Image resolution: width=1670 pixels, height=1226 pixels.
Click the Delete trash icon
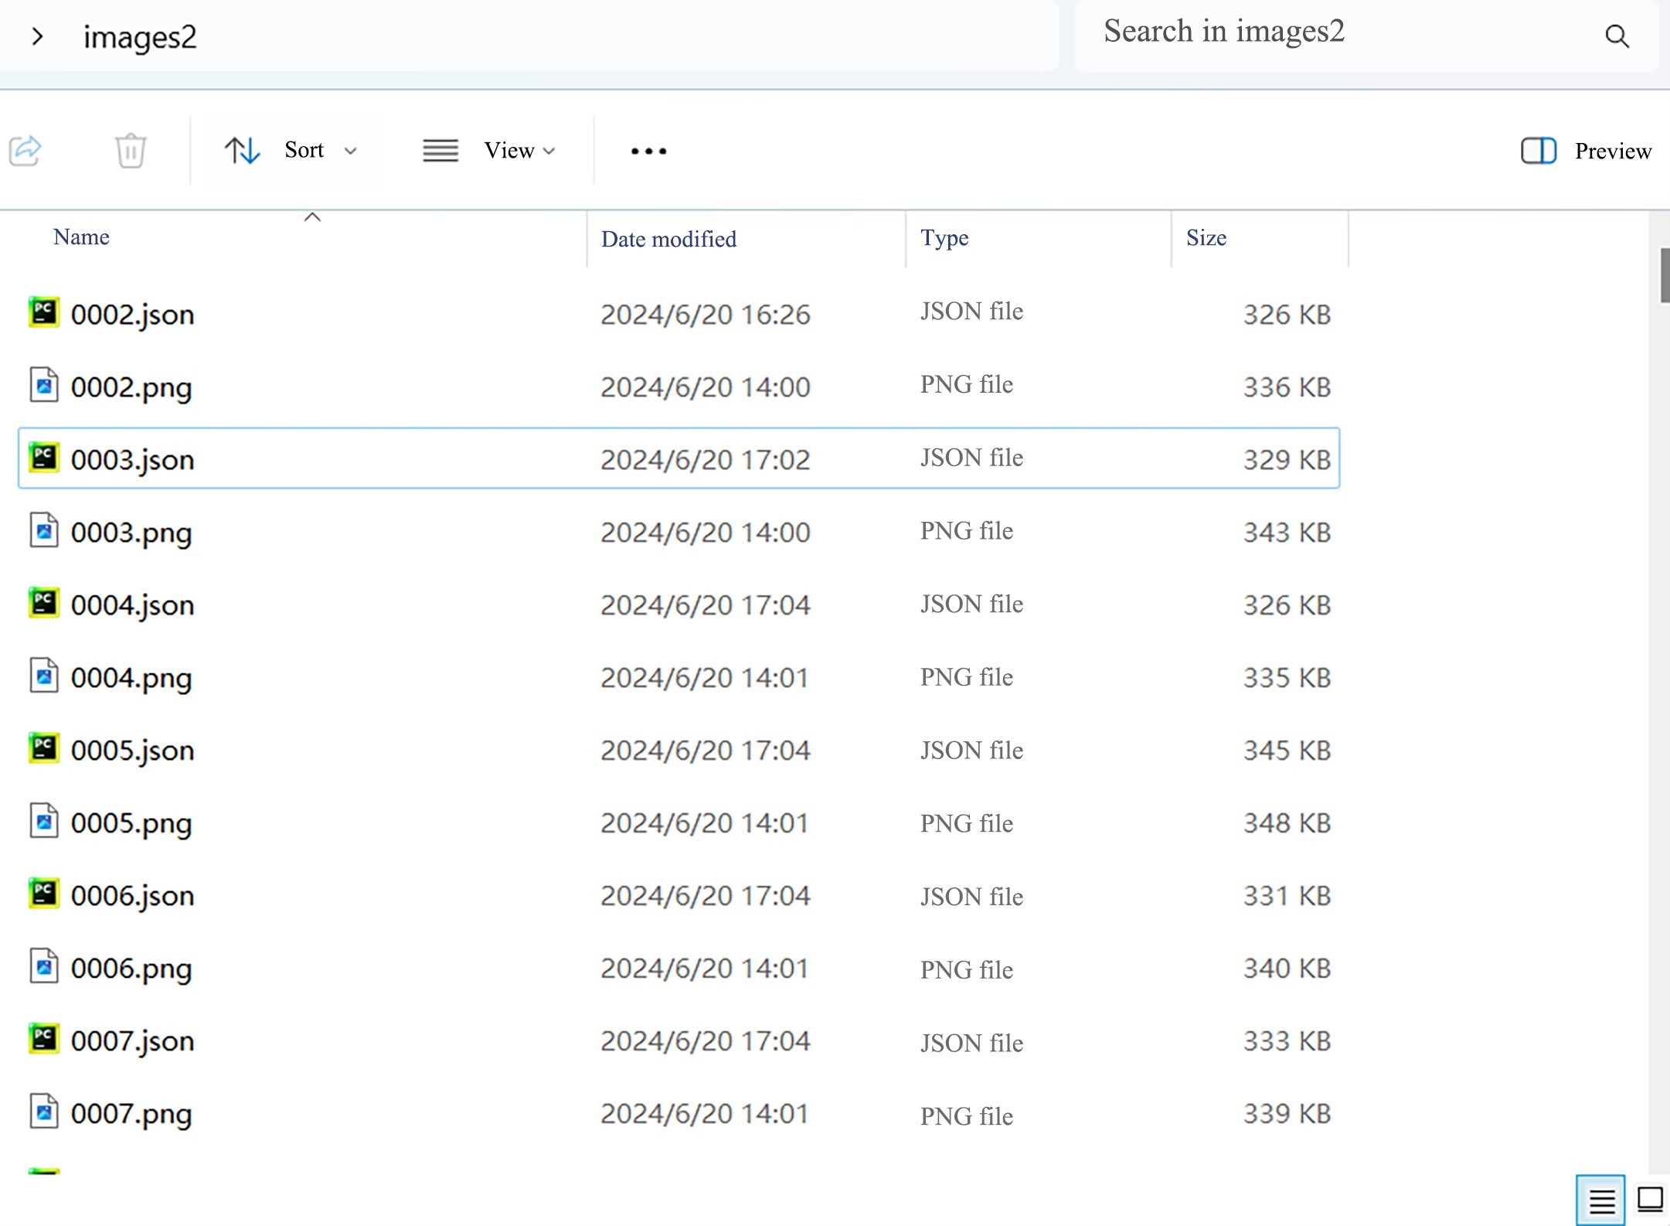pyautogui.click(x=130, y=151)
